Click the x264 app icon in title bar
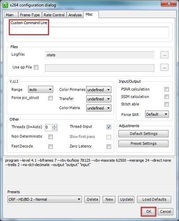 tap(5, 5)
